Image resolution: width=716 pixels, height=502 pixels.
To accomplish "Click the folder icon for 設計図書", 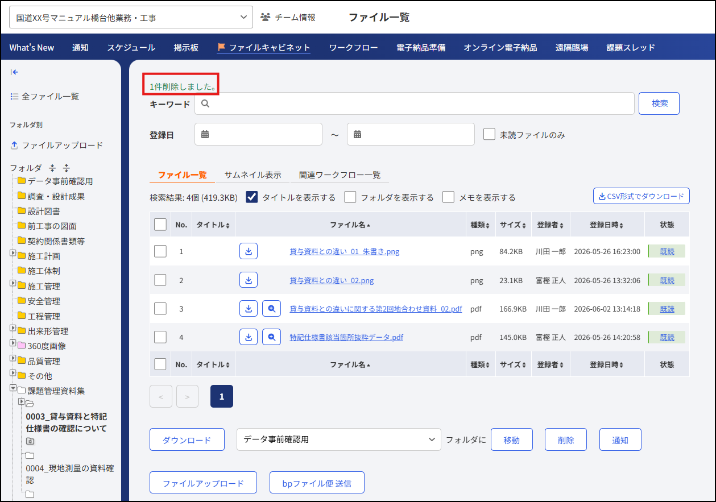I will 22,211.
